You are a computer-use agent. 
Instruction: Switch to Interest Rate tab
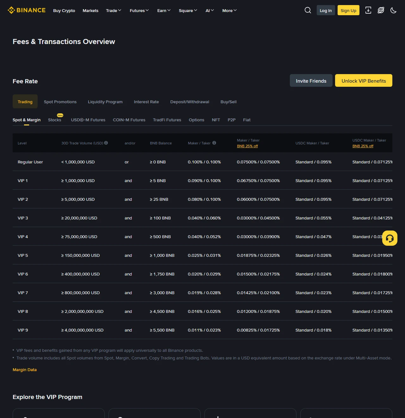click(x=146, y=102)
